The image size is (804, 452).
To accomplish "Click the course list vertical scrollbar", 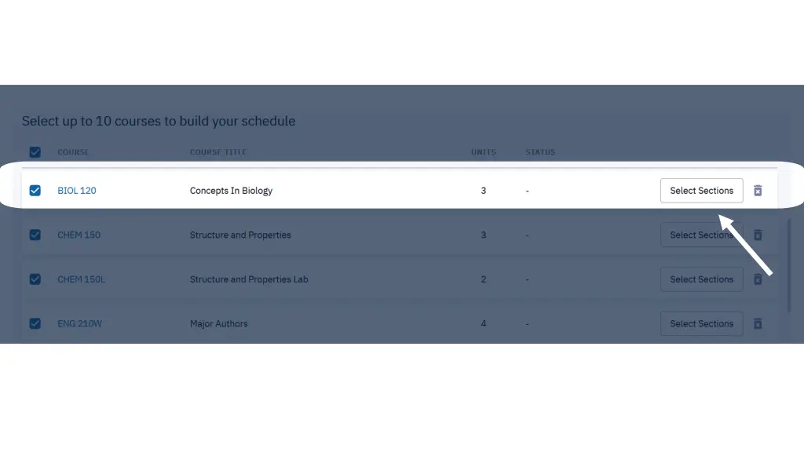I will click(x=789, y=265).
